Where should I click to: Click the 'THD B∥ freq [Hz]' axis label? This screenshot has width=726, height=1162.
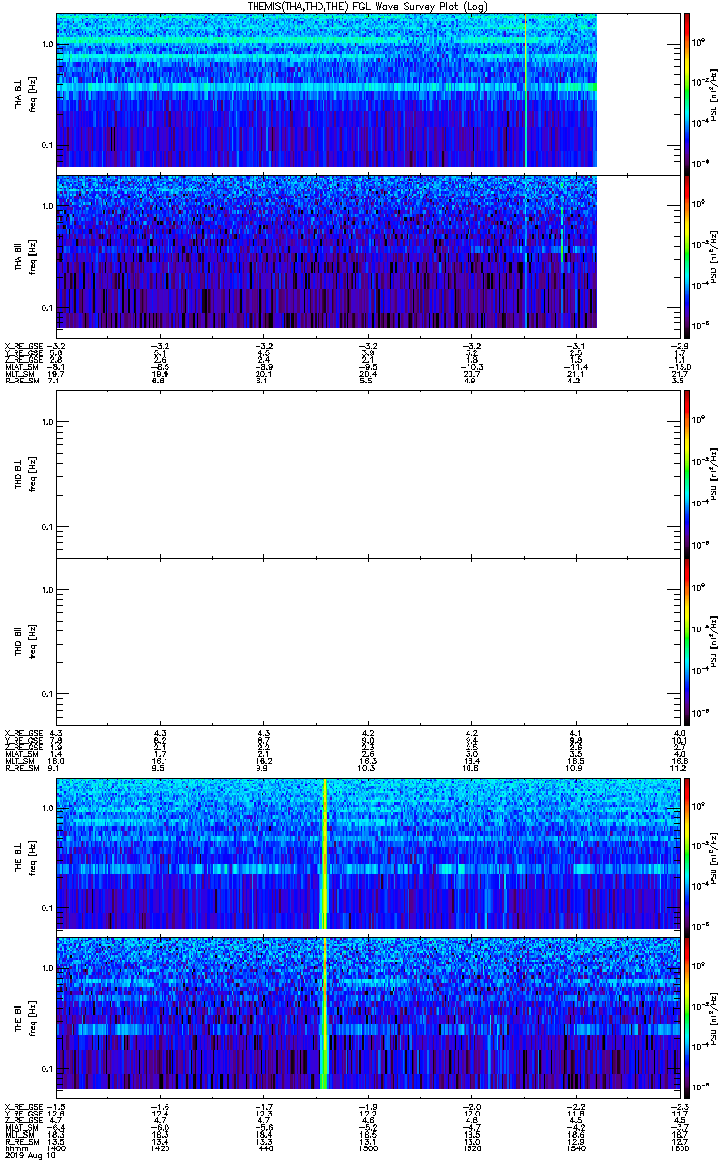tap(25, 641)
